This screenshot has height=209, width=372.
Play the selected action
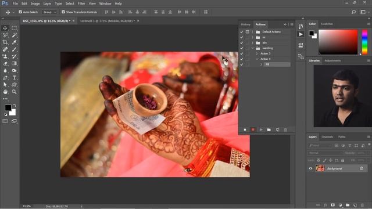[261, 129]
